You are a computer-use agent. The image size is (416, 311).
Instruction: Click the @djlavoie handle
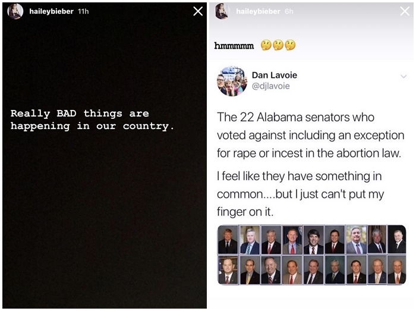(270, 87)
